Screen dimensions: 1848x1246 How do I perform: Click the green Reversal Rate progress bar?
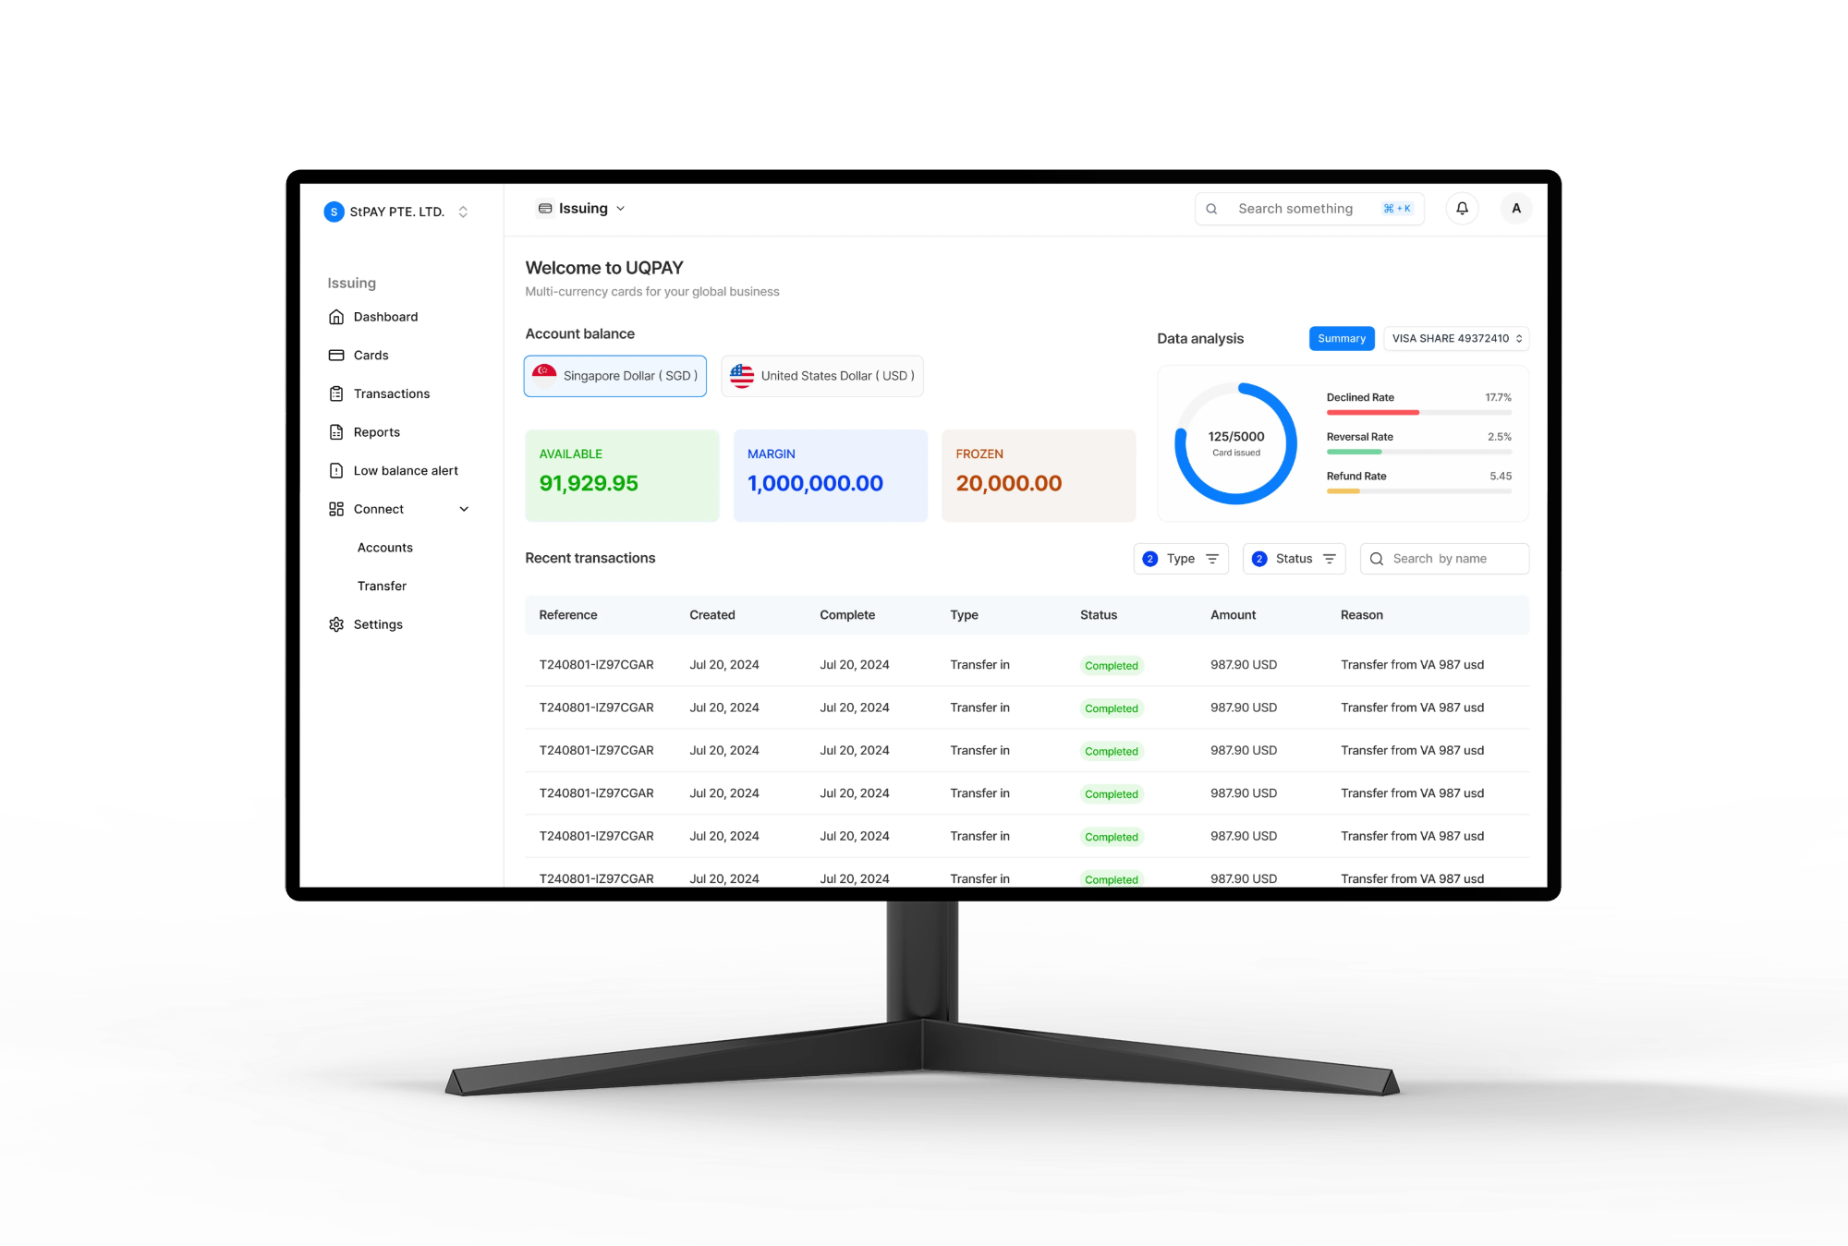point(1354,452)
